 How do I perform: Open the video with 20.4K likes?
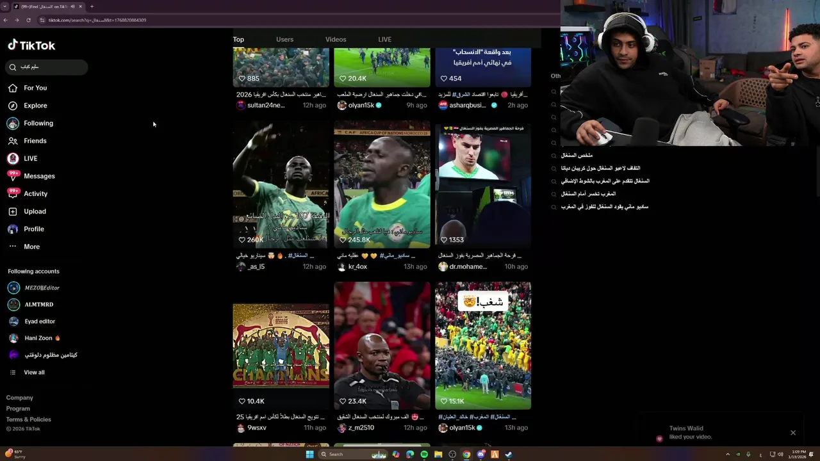tap(382, 67)
